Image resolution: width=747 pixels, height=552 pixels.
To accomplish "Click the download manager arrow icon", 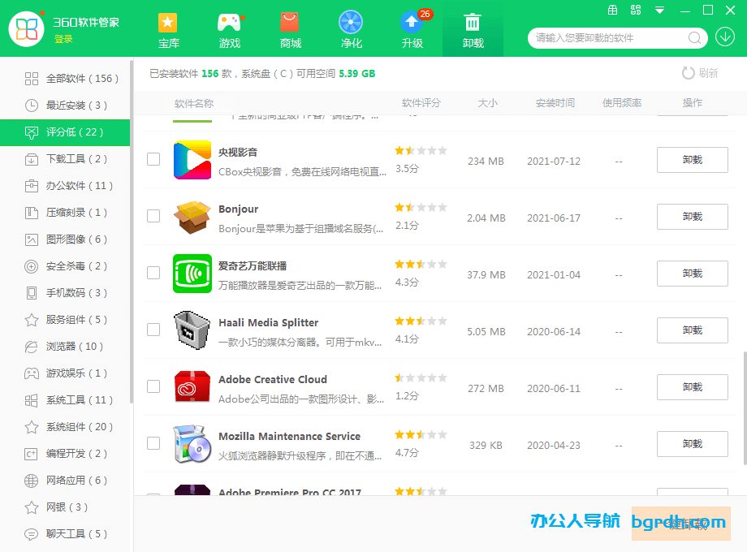I will (x=725, y=37).
